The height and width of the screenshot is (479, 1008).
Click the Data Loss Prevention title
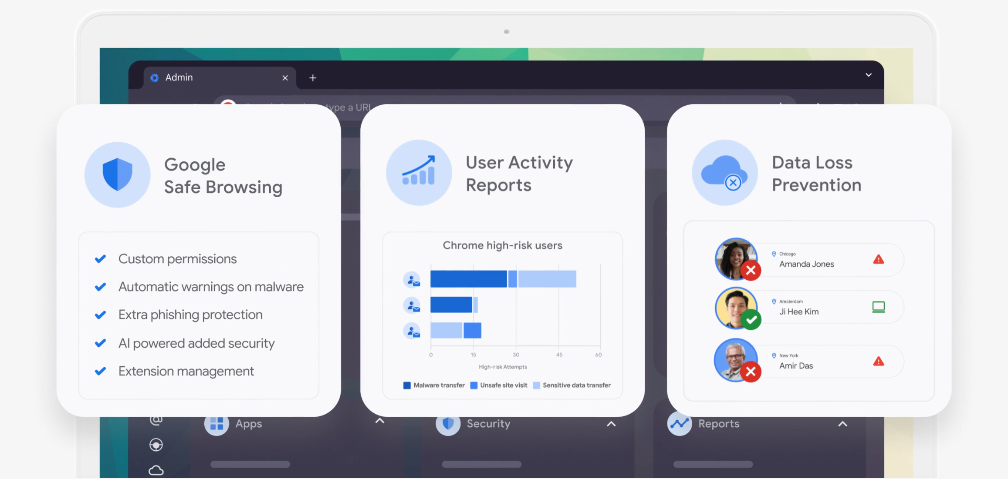coord(816,174)
